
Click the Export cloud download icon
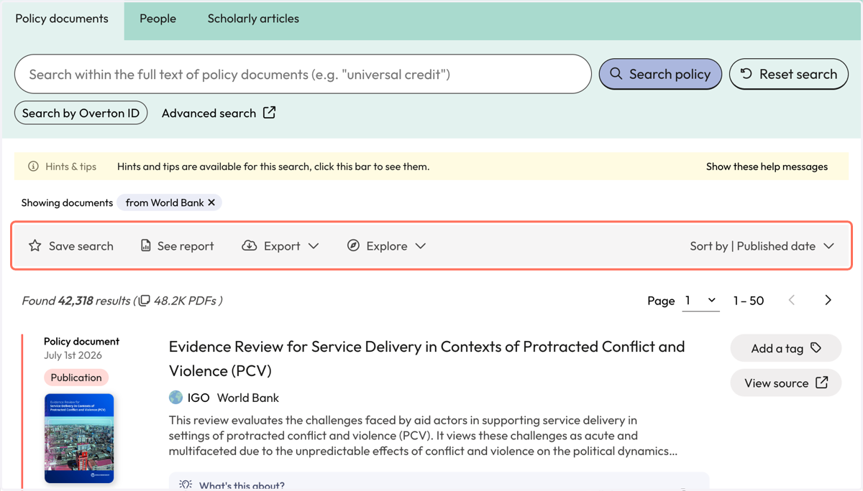250,245
